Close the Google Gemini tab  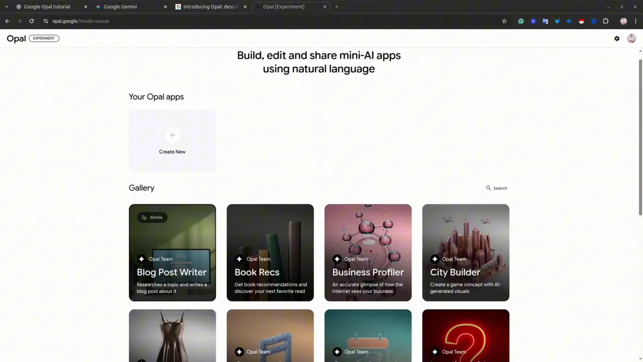165,7
